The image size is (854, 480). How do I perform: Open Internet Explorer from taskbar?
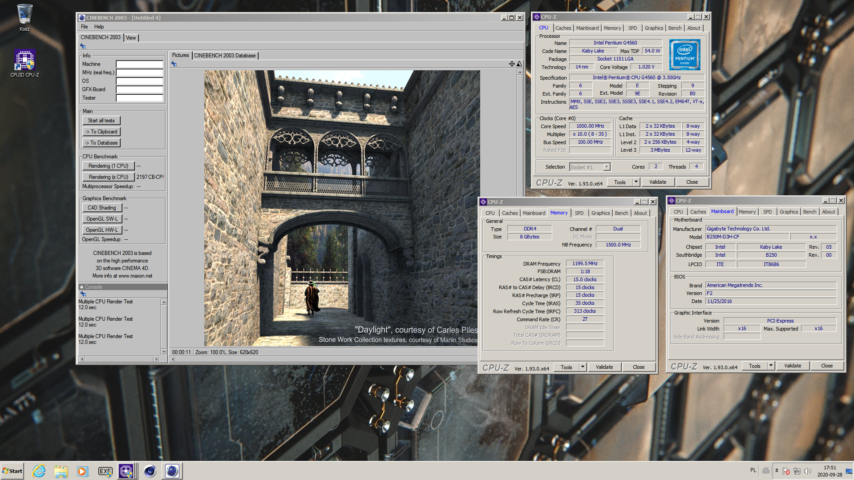[39, 471]
